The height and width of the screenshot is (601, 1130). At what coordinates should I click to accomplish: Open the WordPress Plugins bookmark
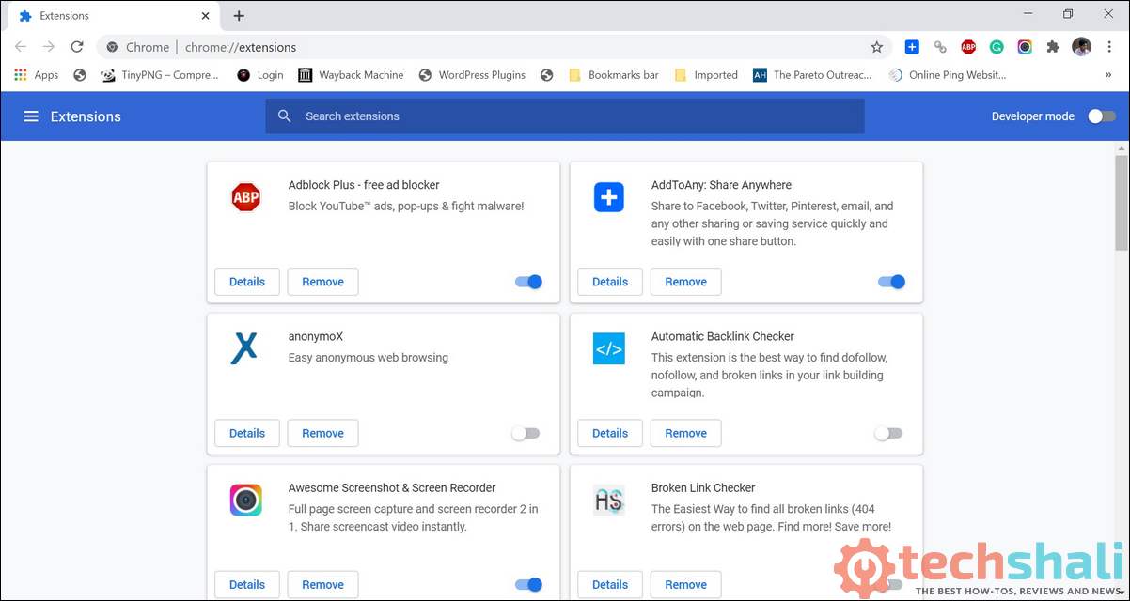[472, 75]
